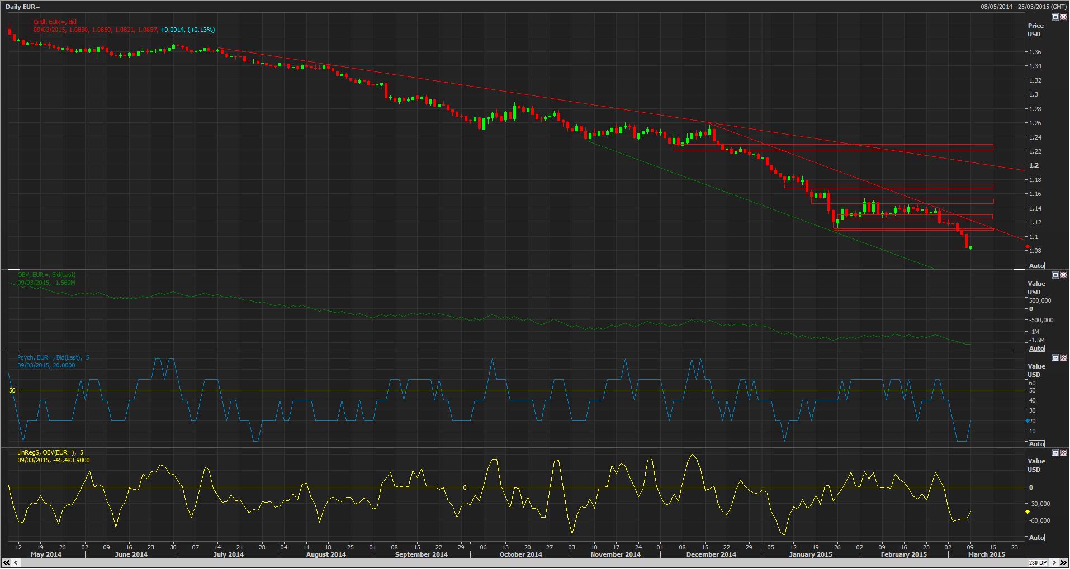This screenshot has width=1070, height=569.
Task: Select the 'Daily EUR=' chart title
Action: [22, 7]
